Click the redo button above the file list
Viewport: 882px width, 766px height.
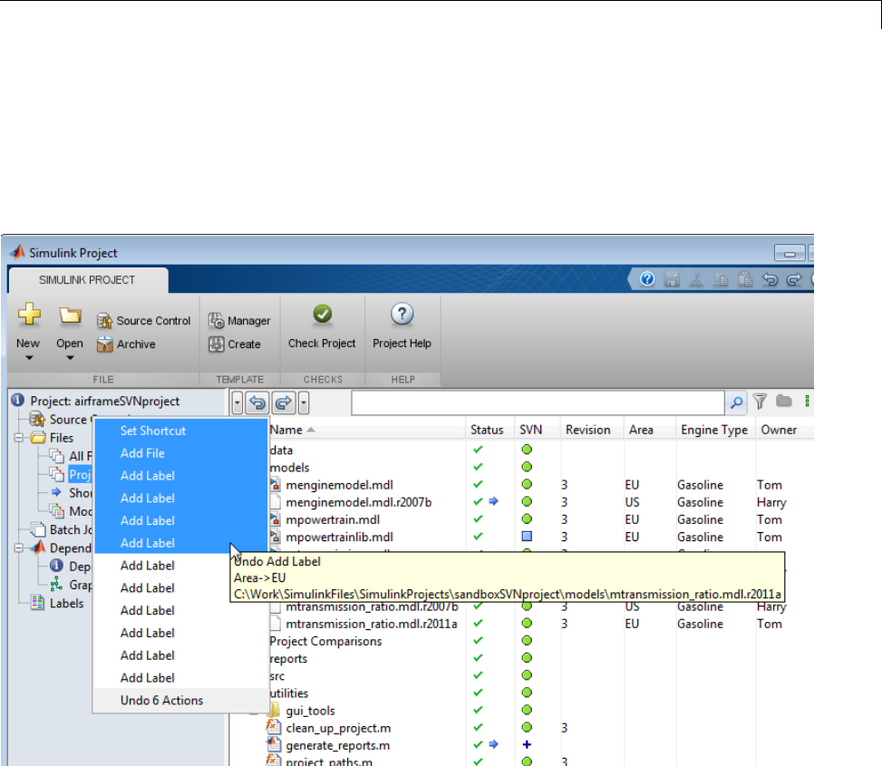[x=284, y=402]
